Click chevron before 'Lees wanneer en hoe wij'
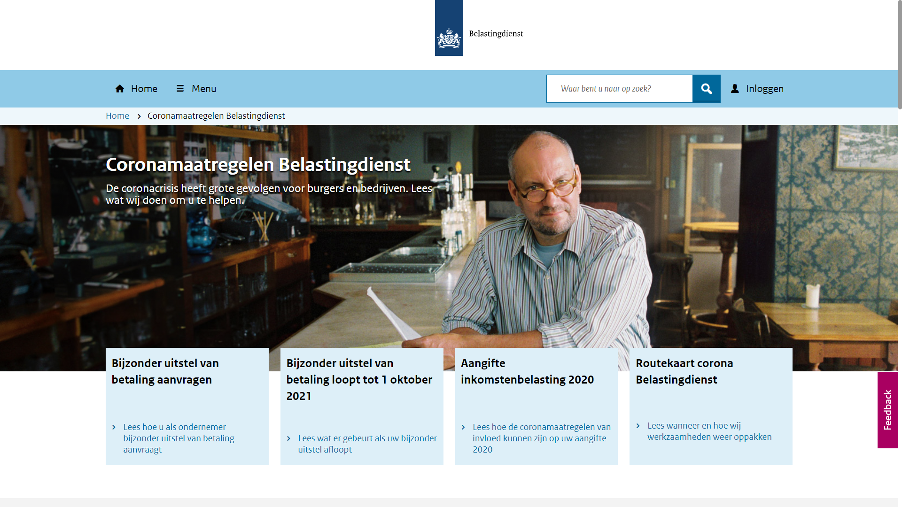The image size is (902, 507). [x=638, y=426]
